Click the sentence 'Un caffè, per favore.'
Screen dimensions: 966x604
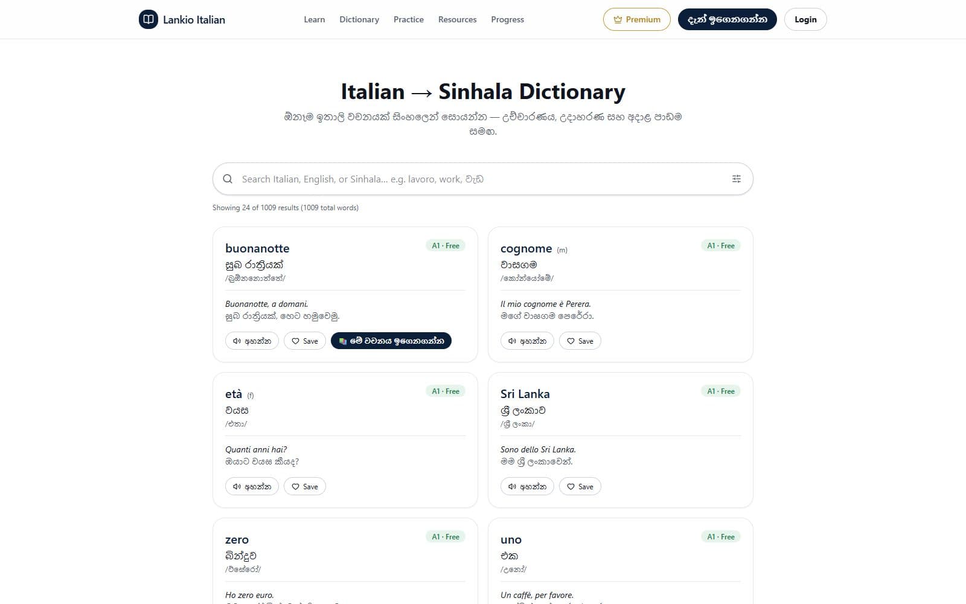[537, 595]
